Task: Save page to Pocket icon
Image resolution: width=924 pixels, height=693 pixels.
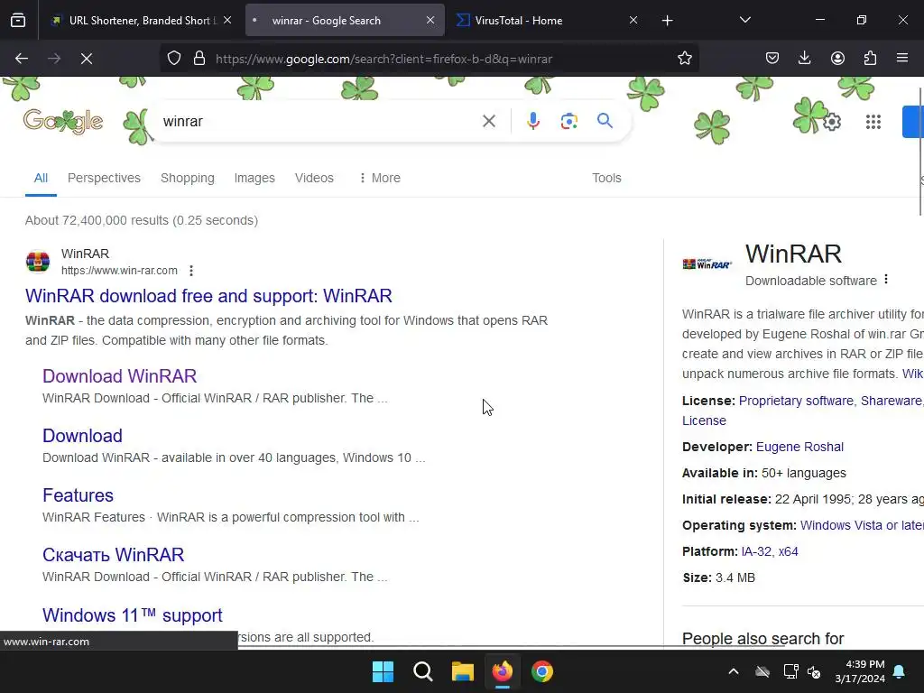Action: [772, 58]
